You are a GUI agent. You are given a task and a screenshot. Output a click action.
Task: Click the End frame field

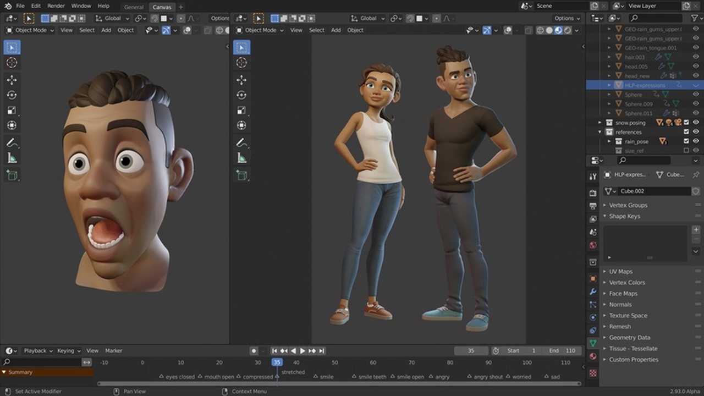[x=563, y=350]
